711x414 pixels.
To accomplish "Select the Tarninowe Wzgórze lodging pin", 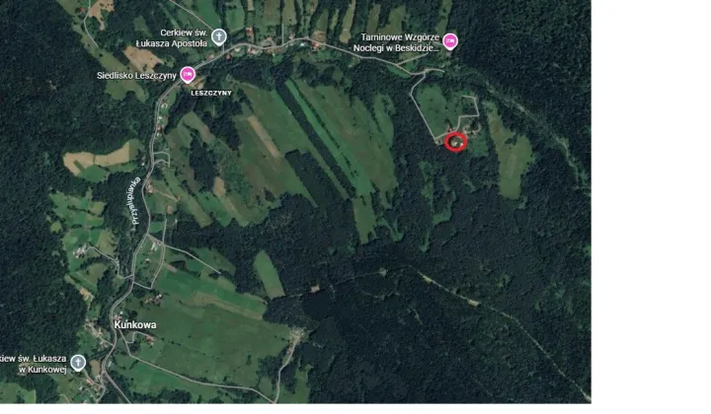I will point(450,41).
